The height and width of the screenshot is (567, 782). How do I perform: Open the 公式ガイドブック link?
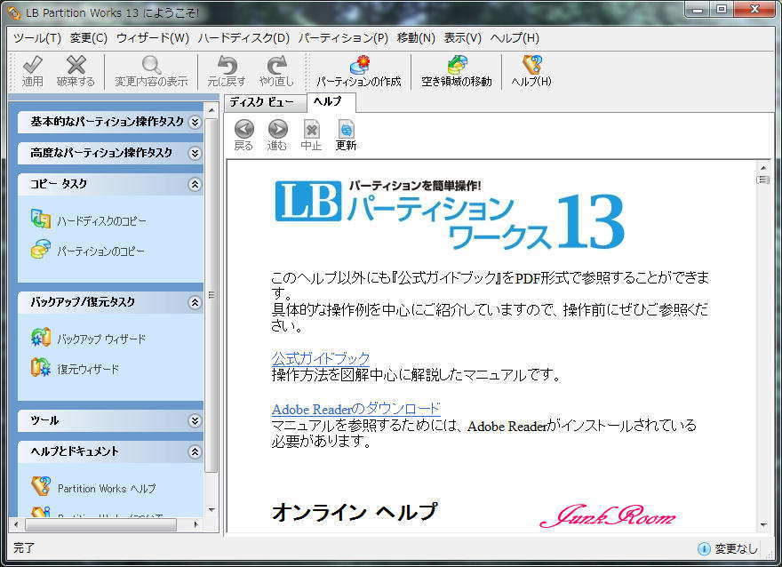[321, 358]
